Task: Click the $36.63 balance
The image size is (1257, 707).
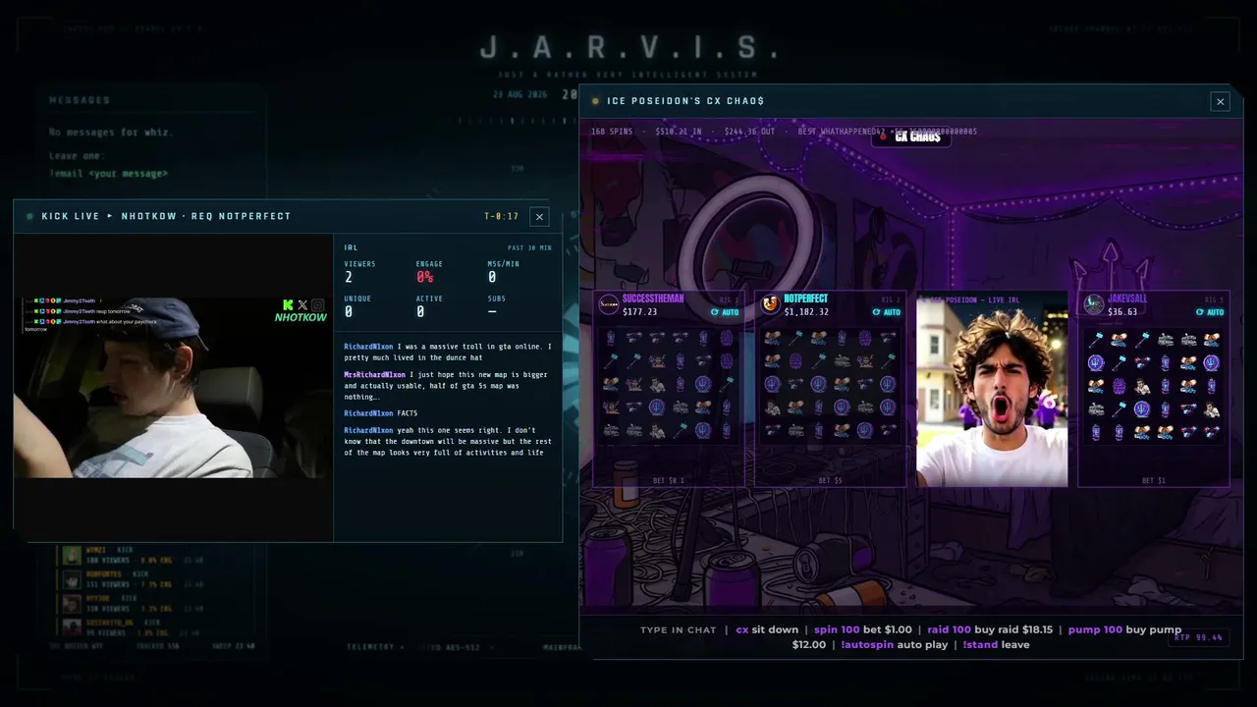Action: tap(1122, 312)
